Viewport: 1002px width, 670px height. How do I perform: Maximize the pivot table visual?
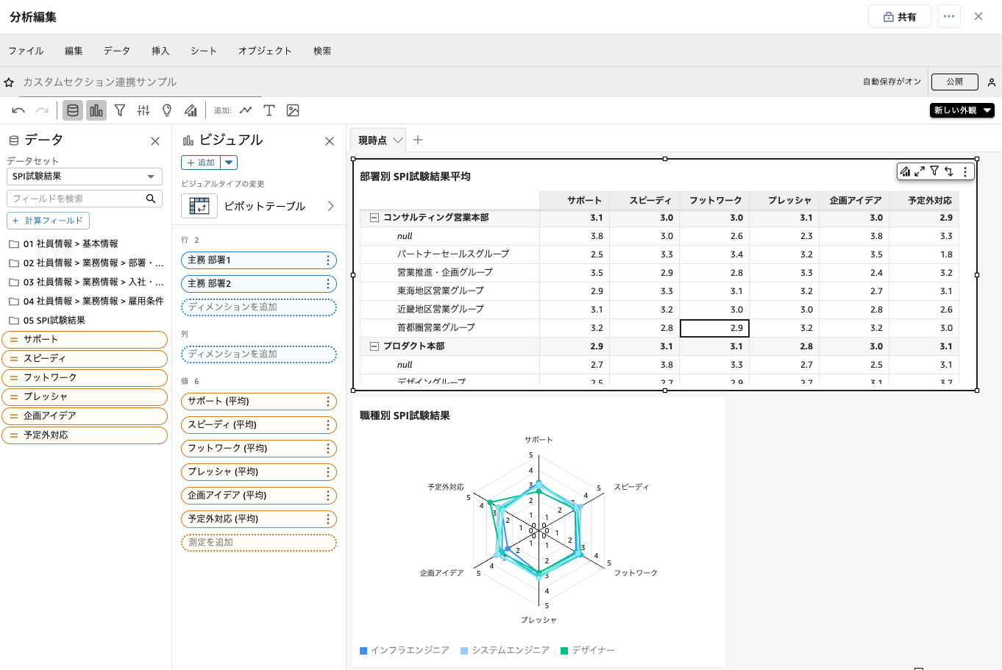(920, 171)
